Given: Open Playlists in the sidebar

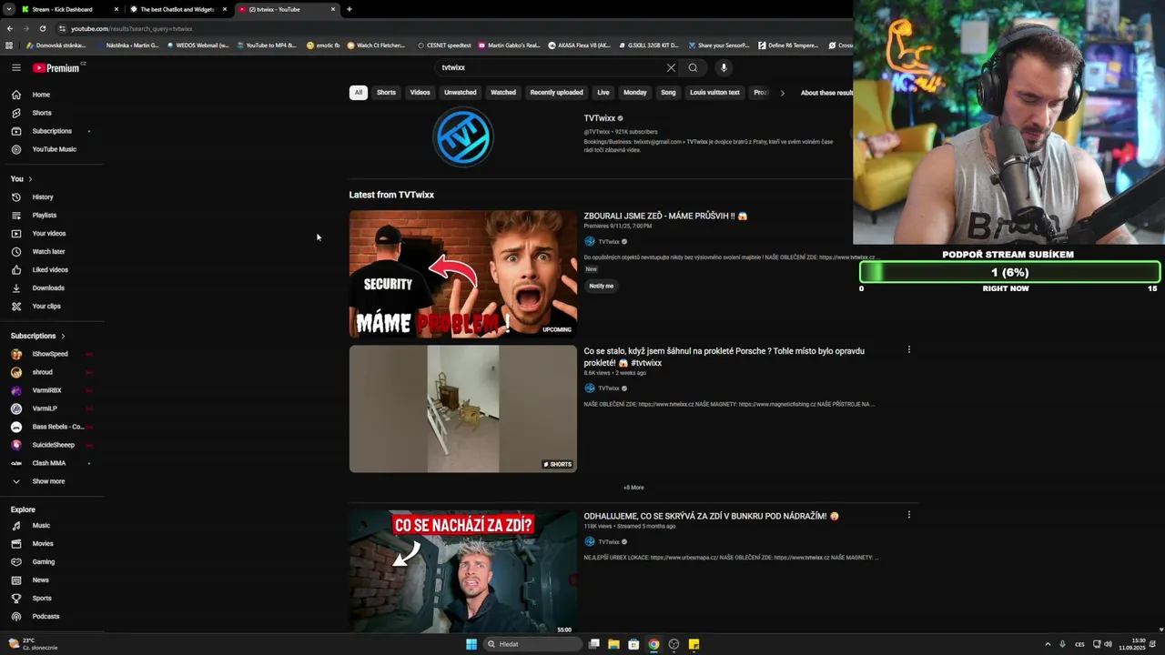Looking at the screenshot, I should click(44, 216).
